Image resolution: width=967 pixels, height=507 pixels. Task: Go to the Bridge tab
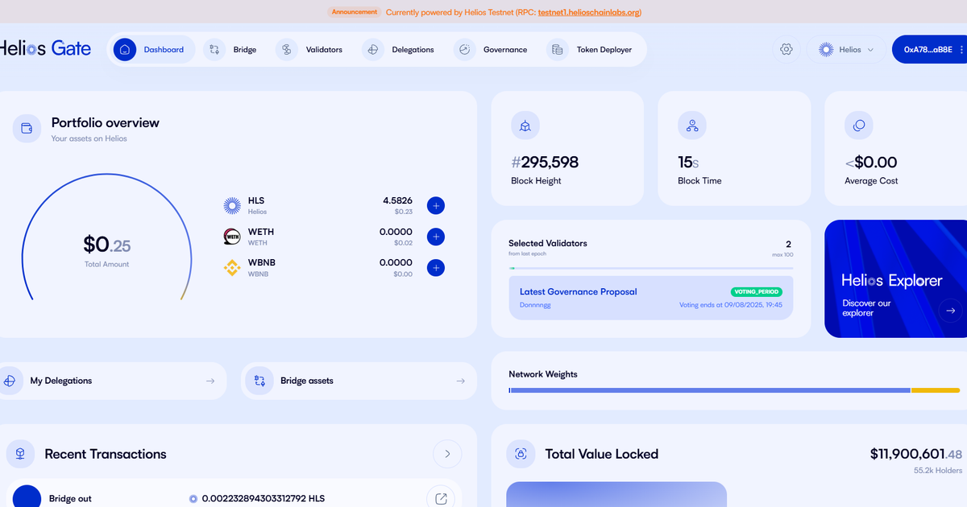[x=232, y=50]
